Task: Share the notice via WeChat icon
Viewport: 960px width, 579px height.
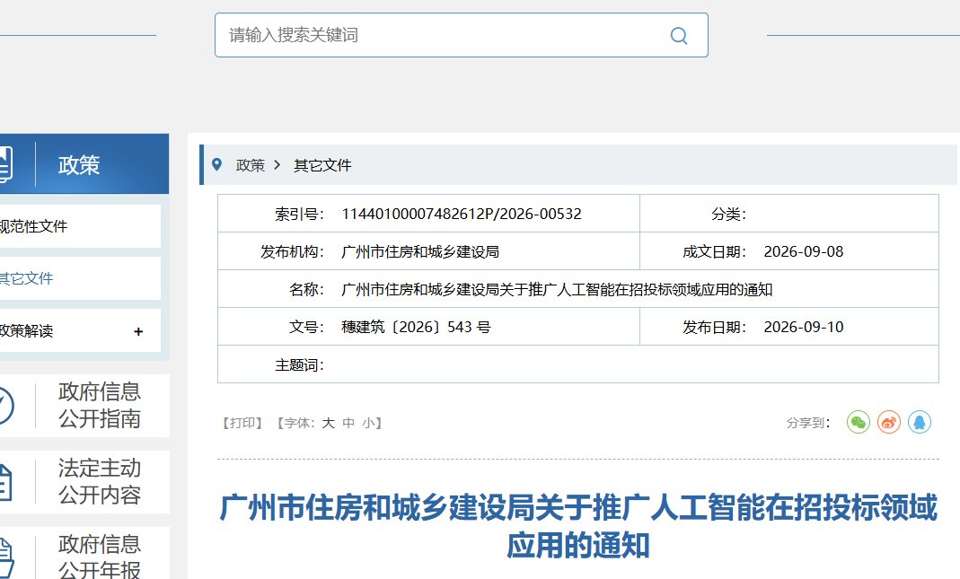Action: click(x=859, y=422)
